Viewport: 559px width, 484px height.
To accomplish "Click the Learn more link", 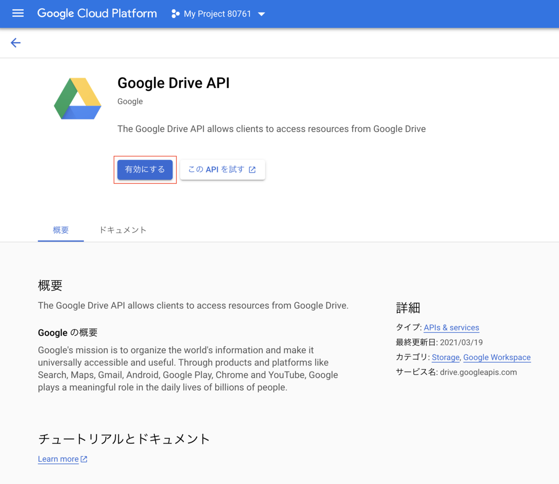I will click(58, 458).
